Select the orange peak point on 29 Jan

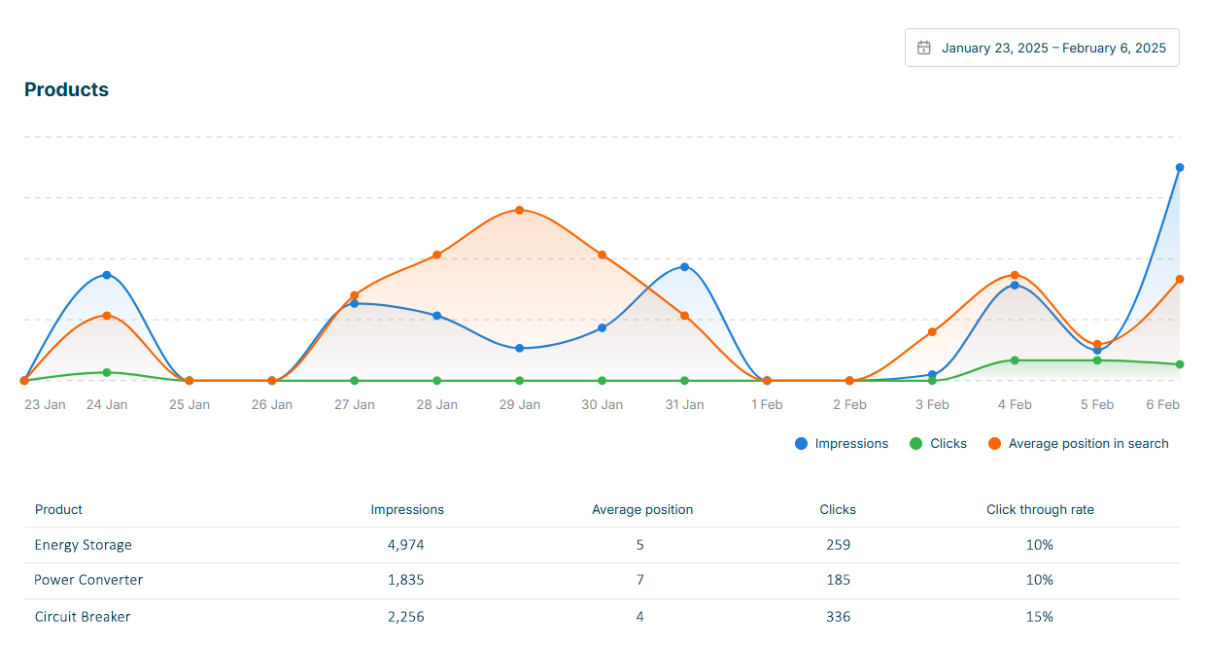click(520, 210)
